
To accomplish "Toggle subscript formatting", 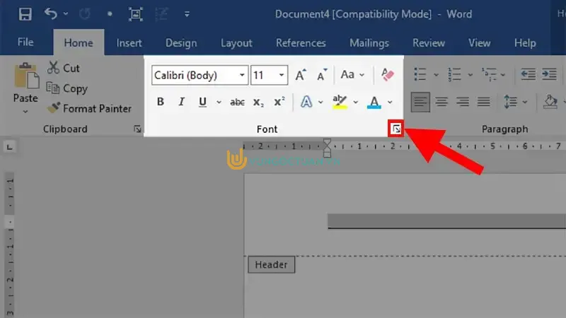I will (x=258, y=102).
